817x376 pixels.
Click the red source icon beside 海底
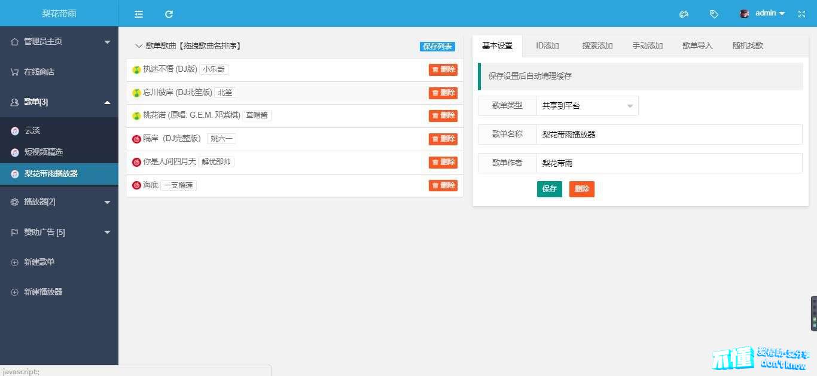[x=136, y=185]
